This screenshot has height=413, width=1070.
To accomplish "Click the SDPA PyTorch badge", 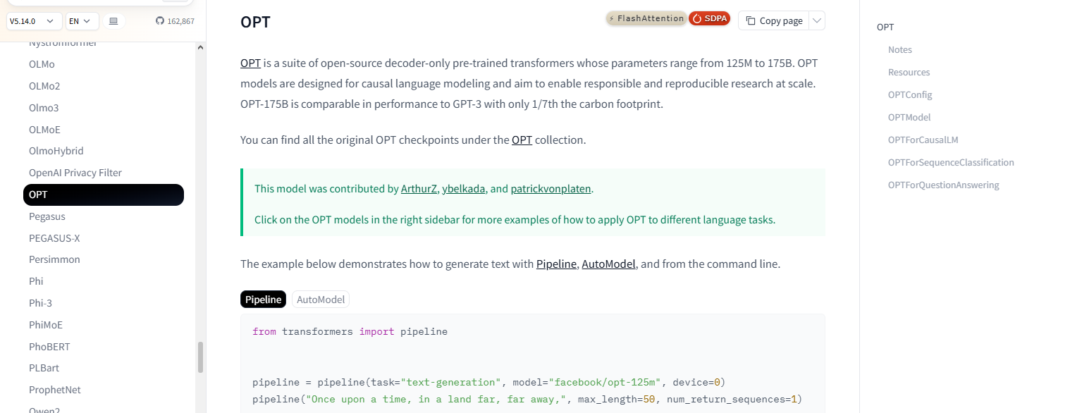I will click(709, 18).
